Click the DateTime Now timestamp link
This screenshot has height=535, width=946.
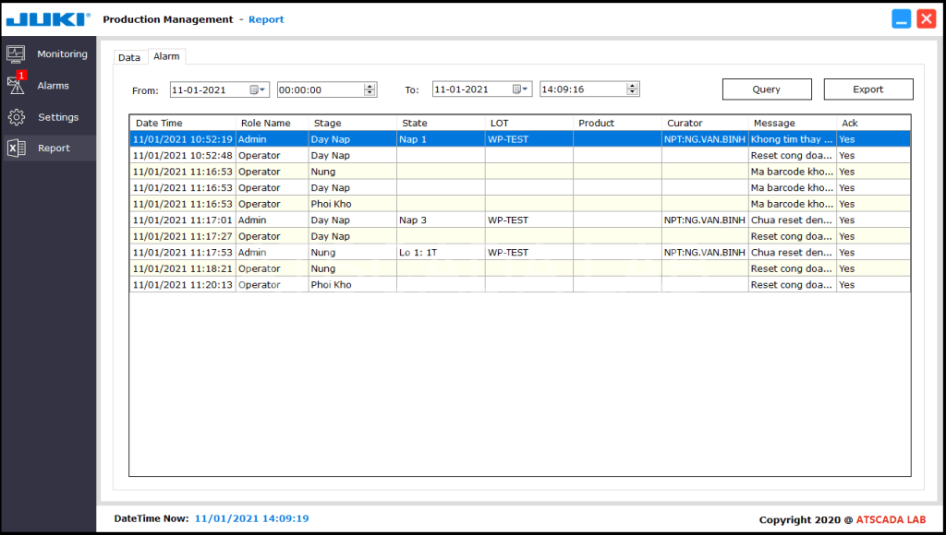coord(250,518)
